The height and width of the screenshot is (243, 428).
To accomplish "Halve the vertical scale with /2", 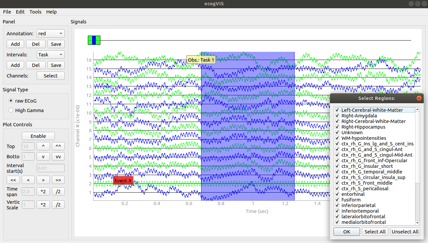I will click(58, 205).
